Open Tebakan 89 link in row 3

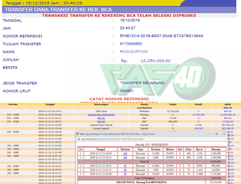(x=125, y=166)
